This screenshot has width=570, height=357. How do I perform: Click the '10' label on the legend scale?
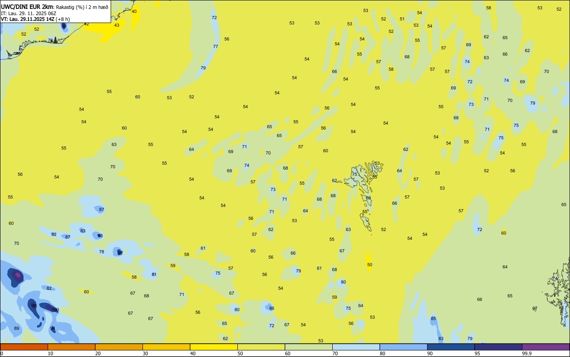(x=50, y=353)
